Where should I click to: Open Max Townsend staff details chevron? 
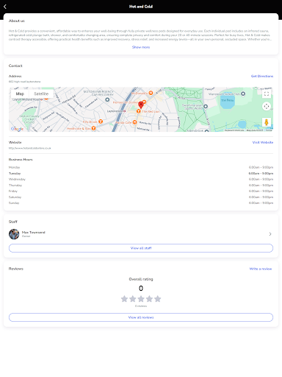pyautogui.click(x=270, y=234)
